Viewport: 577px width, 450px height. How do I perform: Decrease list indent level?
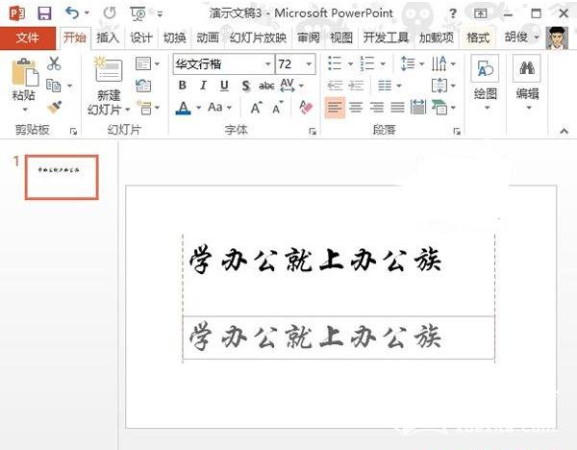click(335, 86)
